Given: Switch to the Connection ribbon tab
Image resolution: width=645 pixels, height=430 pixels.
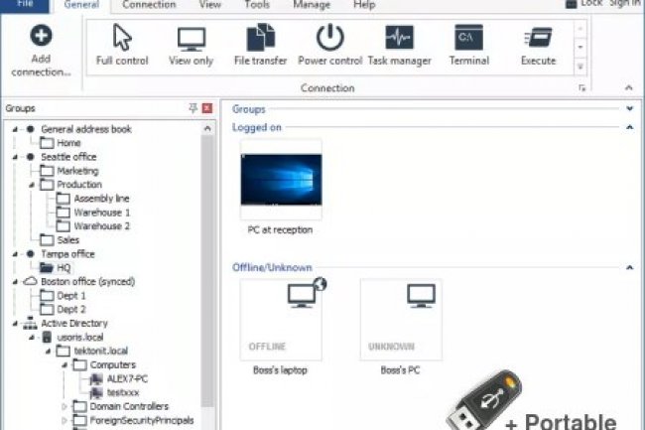Looking at the screenshot, I should (148, 5).
